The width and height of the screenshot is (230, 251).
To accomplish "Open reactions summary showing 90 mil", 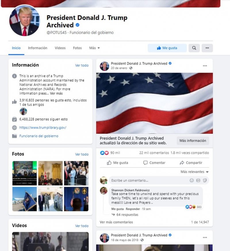I will [110, 153].
